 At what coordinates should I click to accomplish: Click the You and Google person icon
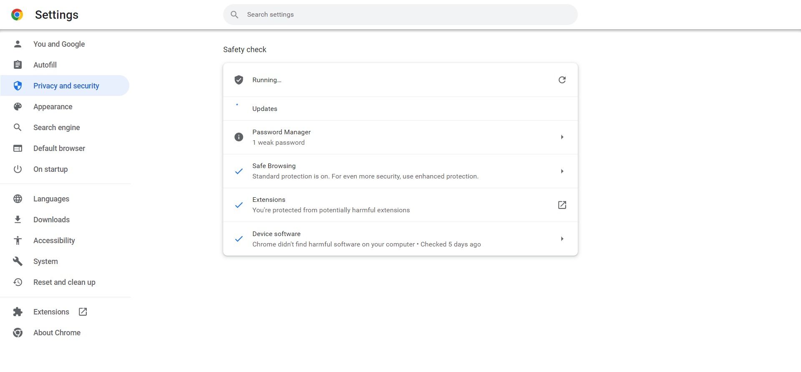pos(18,44)
